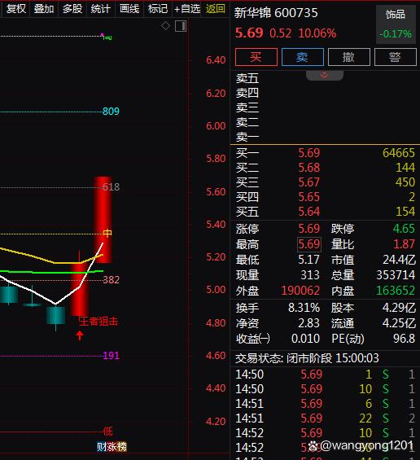Click the 财涨榜 label below the chart
Image resolution: width=420 pixels, height=460 pixels.
click(112, 446)
